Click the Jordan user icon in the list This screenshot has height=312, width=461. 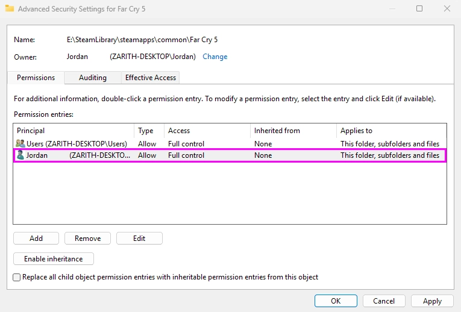(x=20, y=155)
